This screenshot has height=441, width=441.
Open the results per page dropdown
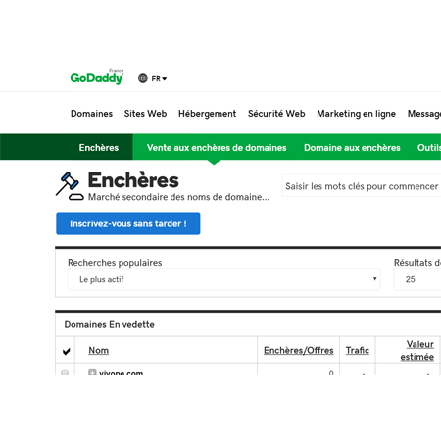pos(417,279)
